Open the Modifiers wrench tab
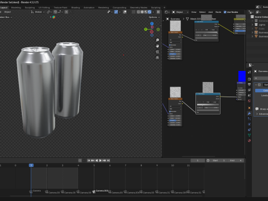 point(250,113)
